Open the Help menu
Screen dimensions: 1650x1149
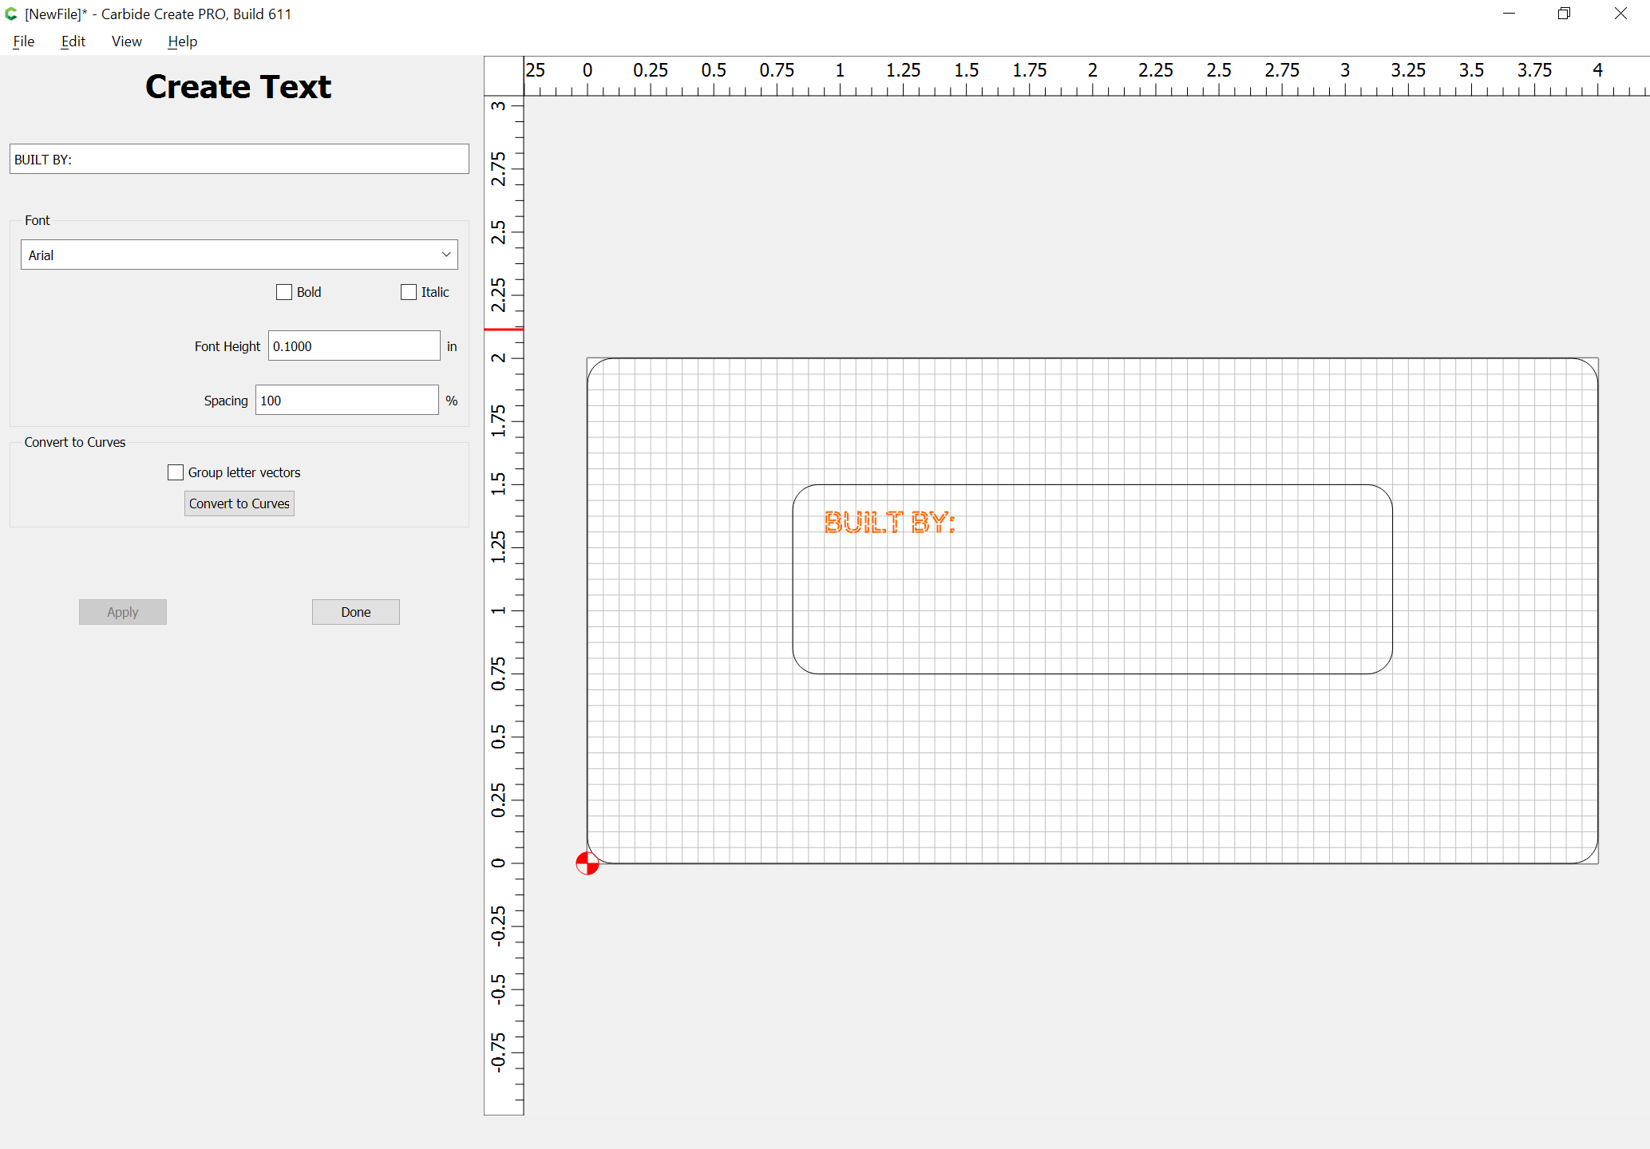pyautogui.click(x=182, y=41)
